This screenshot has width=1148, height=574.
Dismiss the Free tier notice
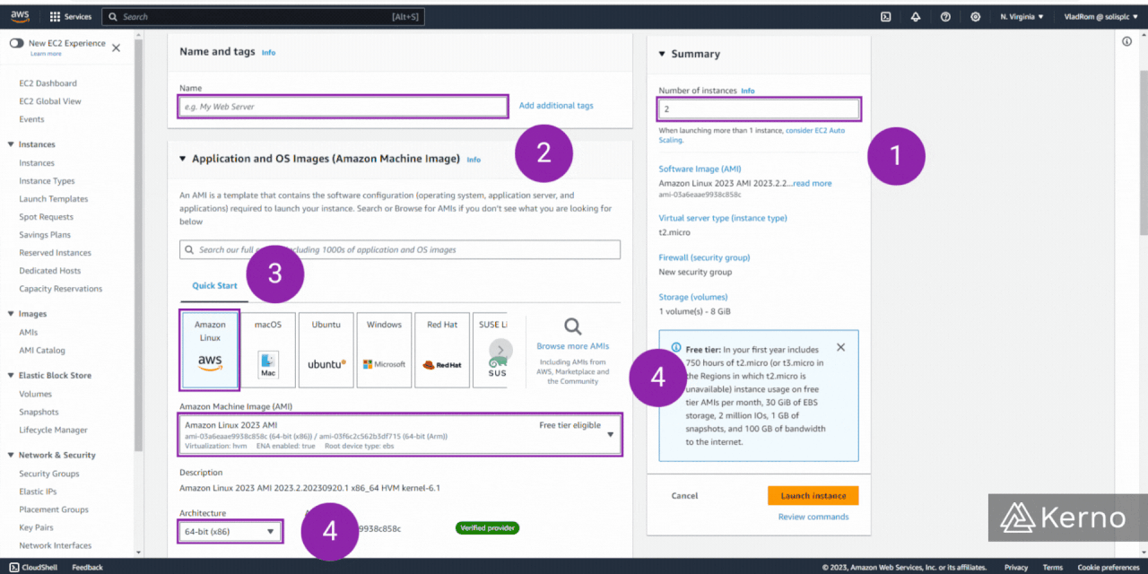tap(840, 347)
